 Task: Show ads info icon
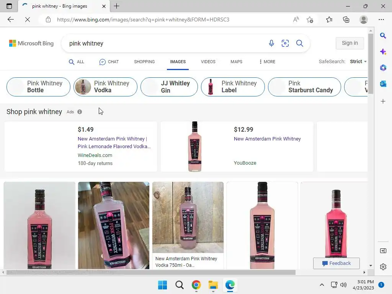(x=80, y=112)
